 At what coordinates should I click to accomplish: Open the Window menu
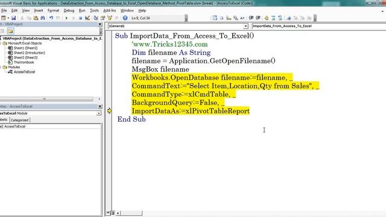coord(127,11)
